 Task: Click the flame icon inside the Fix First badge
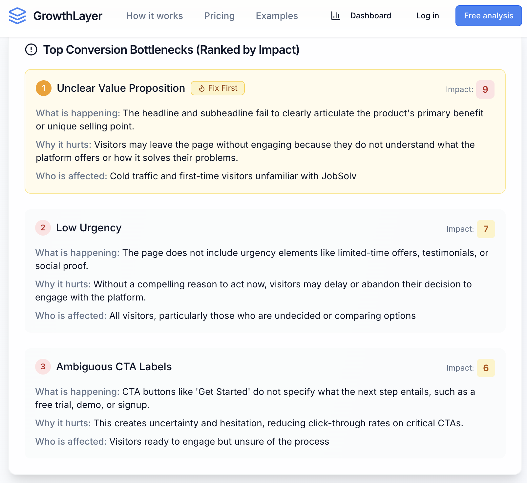coord(201,88)
